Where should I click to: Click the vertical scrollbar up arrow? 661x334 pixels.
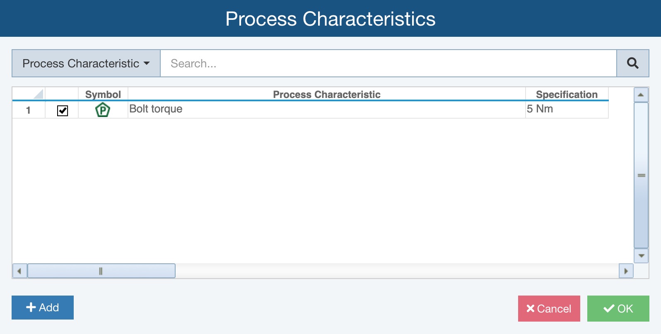[x=641, y=95]
